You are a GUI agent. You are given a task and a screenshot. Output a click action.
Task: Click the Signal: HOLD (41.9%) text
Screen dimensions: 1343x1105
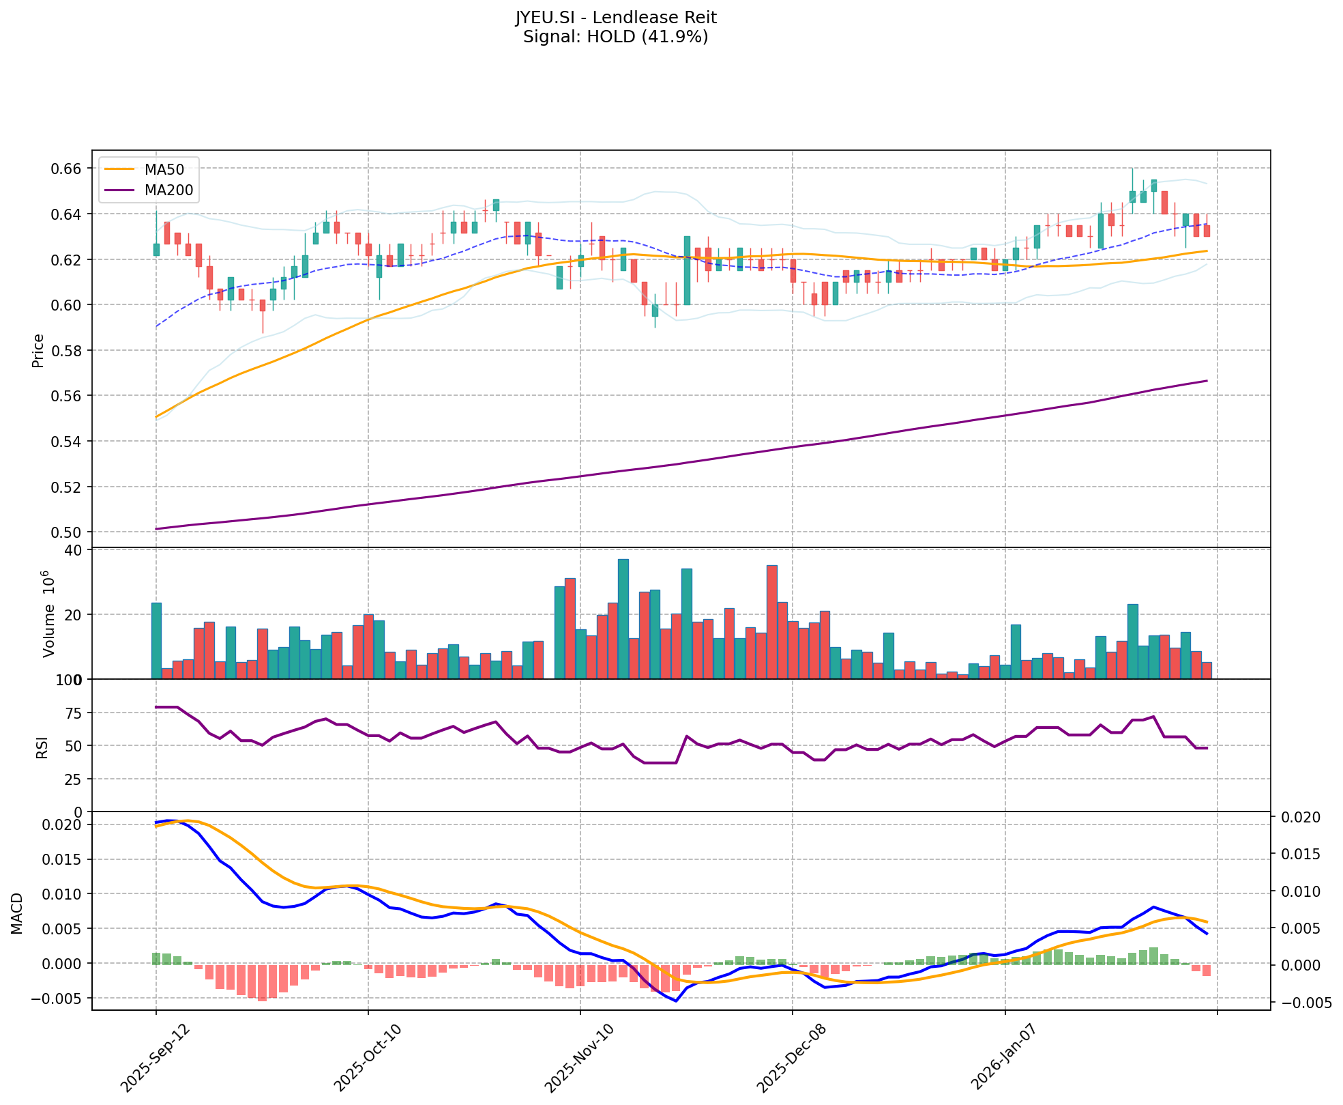coord(615,37)
